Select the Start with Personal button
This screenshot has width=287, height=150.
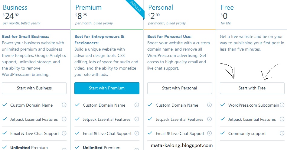coord(180,88)
